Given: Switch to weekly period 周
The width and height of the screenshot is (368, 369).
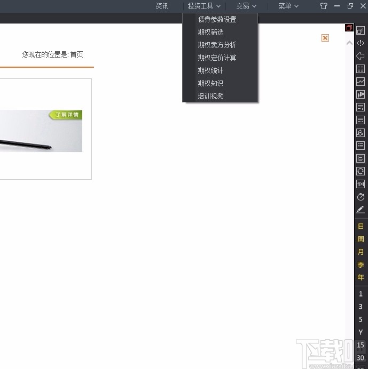Looking at the screenshot, I should click(361, 239).
